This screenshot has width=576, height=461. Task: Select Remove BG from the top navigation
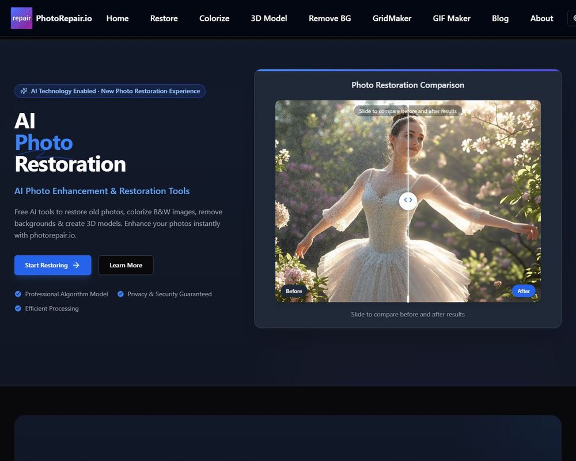click(x=329, y=18)
